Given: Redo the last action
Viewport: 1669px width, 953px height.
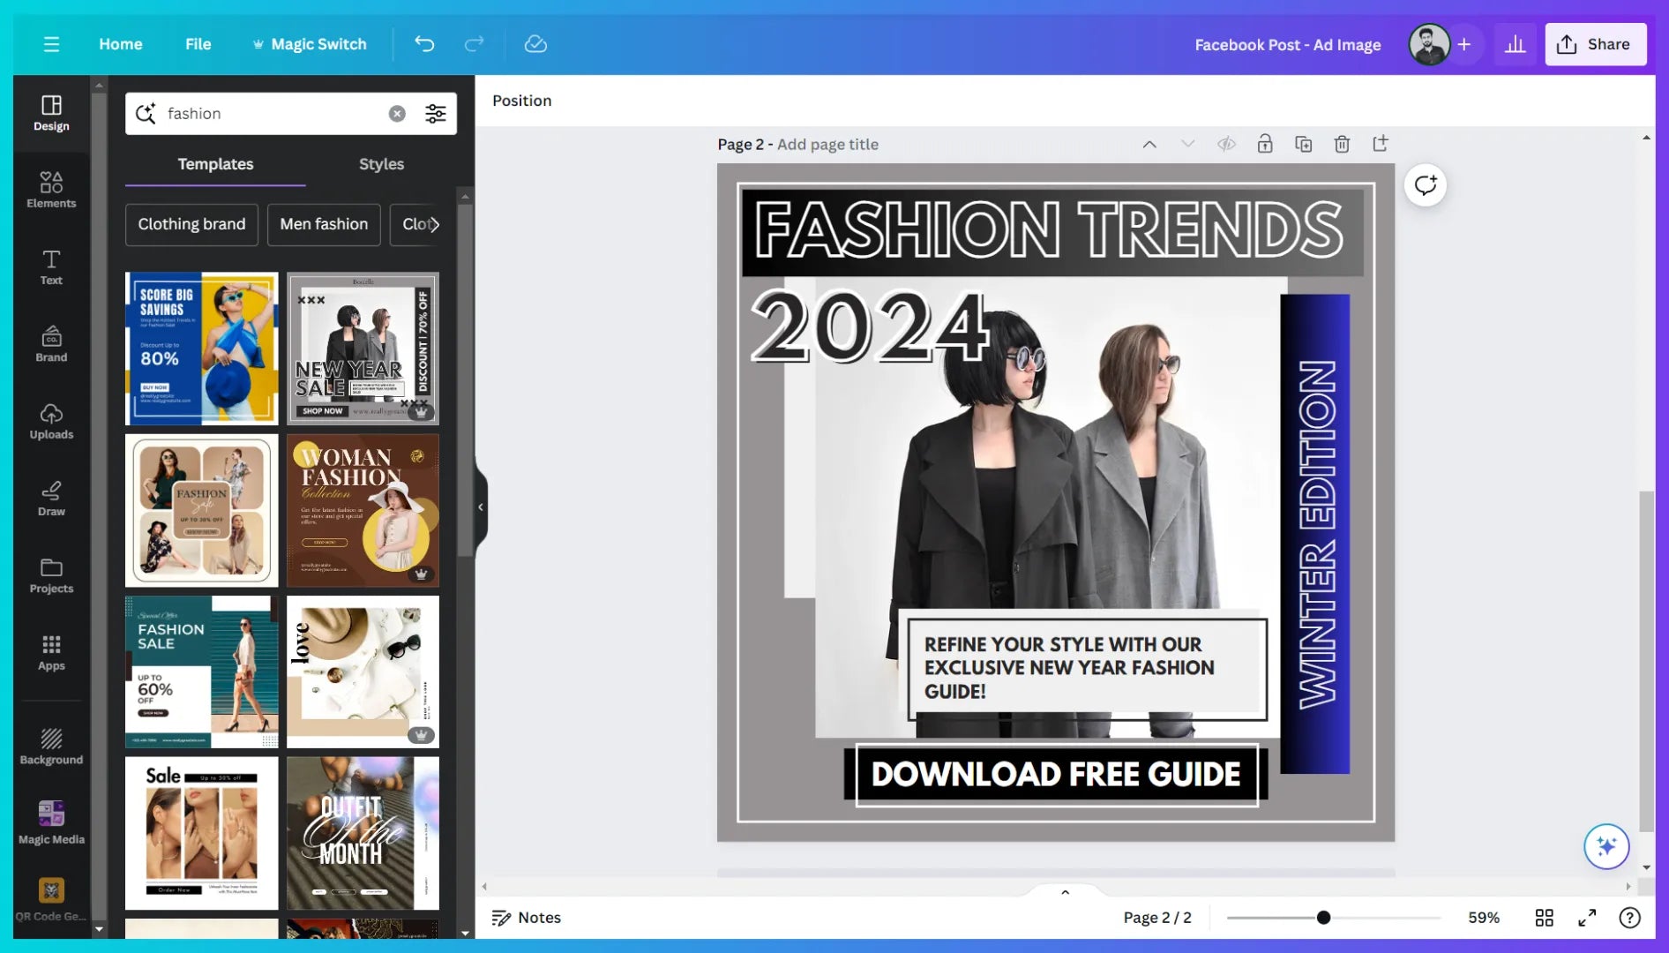Looking at the screenshot, I should (475, 44).
